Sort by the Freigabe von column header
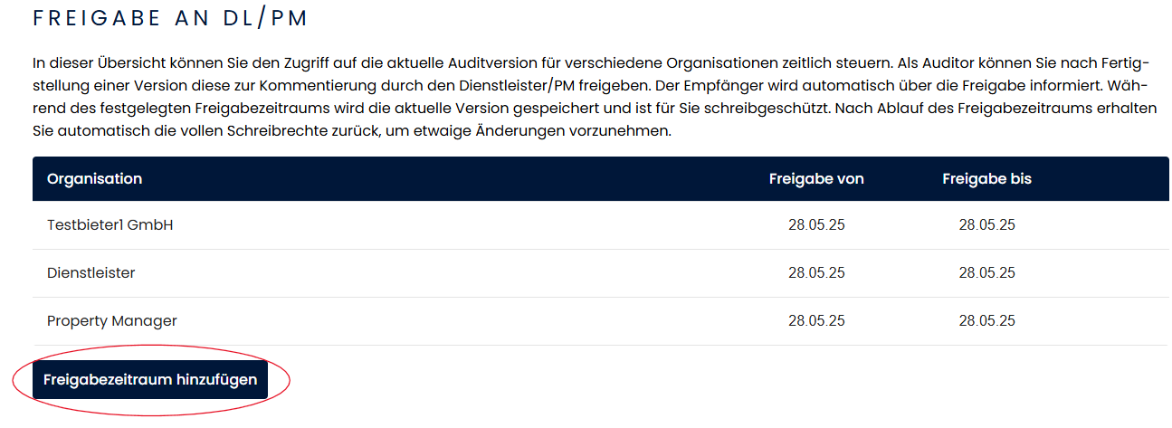Viewport: 1172px width, 428px height. point(816,179)
